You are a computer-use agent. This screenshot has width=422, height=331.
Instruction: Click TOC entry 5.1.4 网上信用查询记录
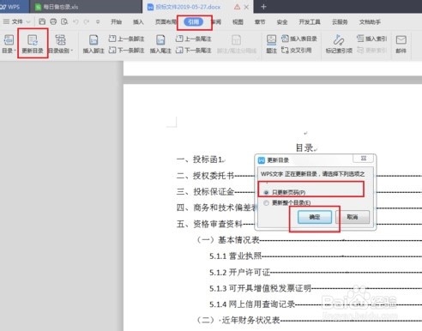pos(252,304)
